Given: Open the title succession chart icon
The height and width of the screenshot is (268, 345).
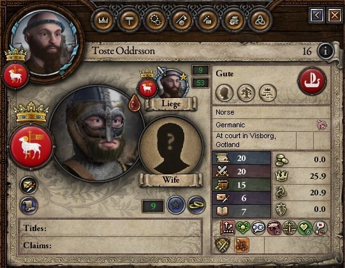Looking at the screenshot, I should point(268,93).
